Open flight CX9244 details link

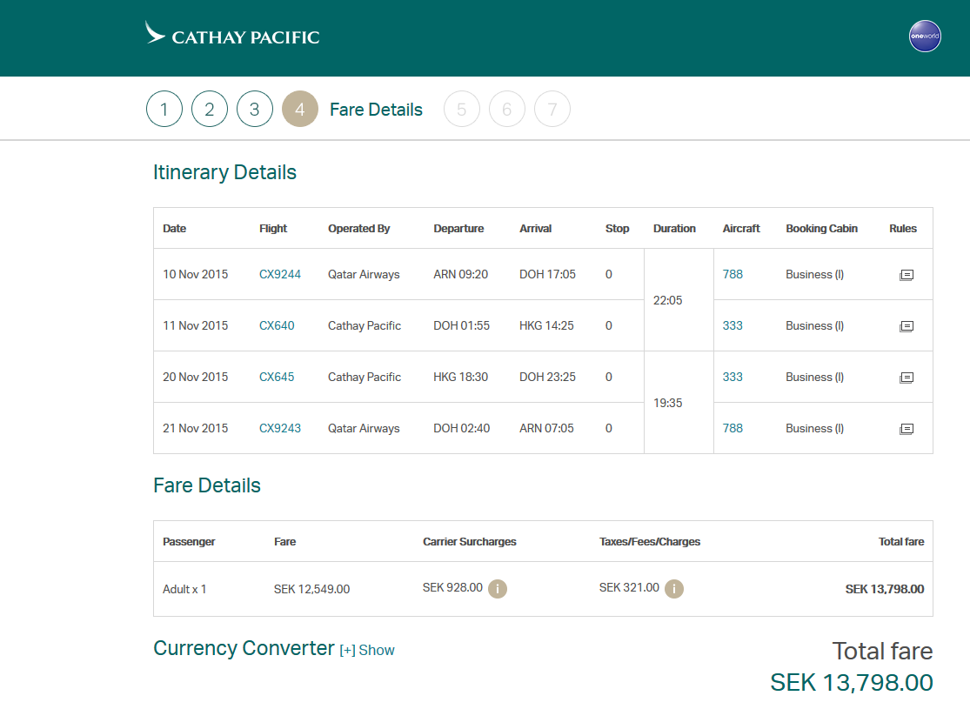pos(280,274)
